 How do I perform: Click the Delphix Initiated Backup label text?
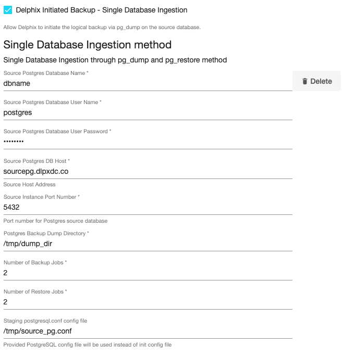tap(102, 10)
